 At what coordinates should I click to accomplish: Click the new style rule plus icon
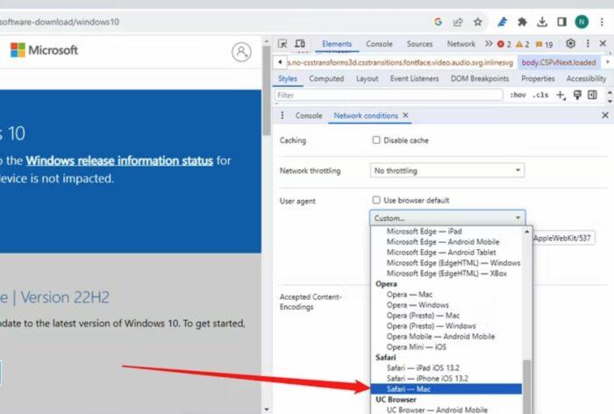(560, 95)
